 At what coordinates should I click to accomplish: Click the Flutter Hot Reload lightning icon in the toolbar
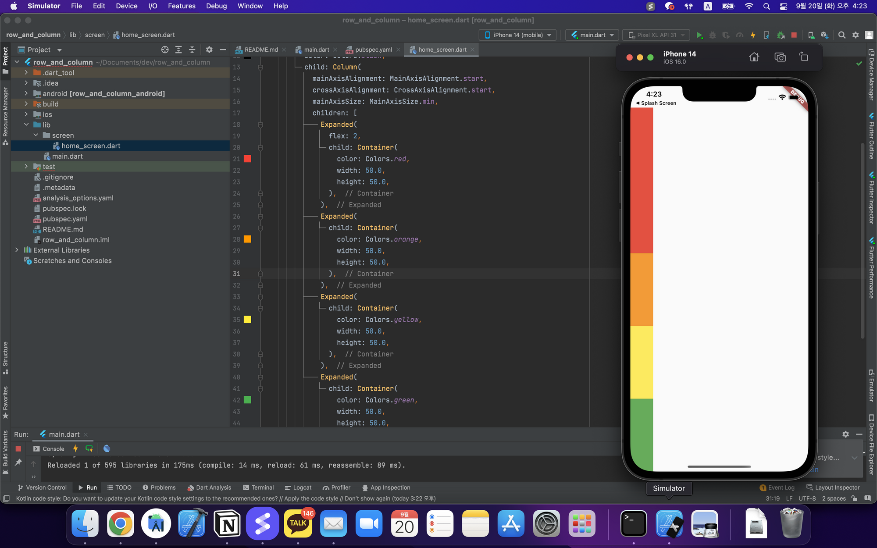(753, 35)
